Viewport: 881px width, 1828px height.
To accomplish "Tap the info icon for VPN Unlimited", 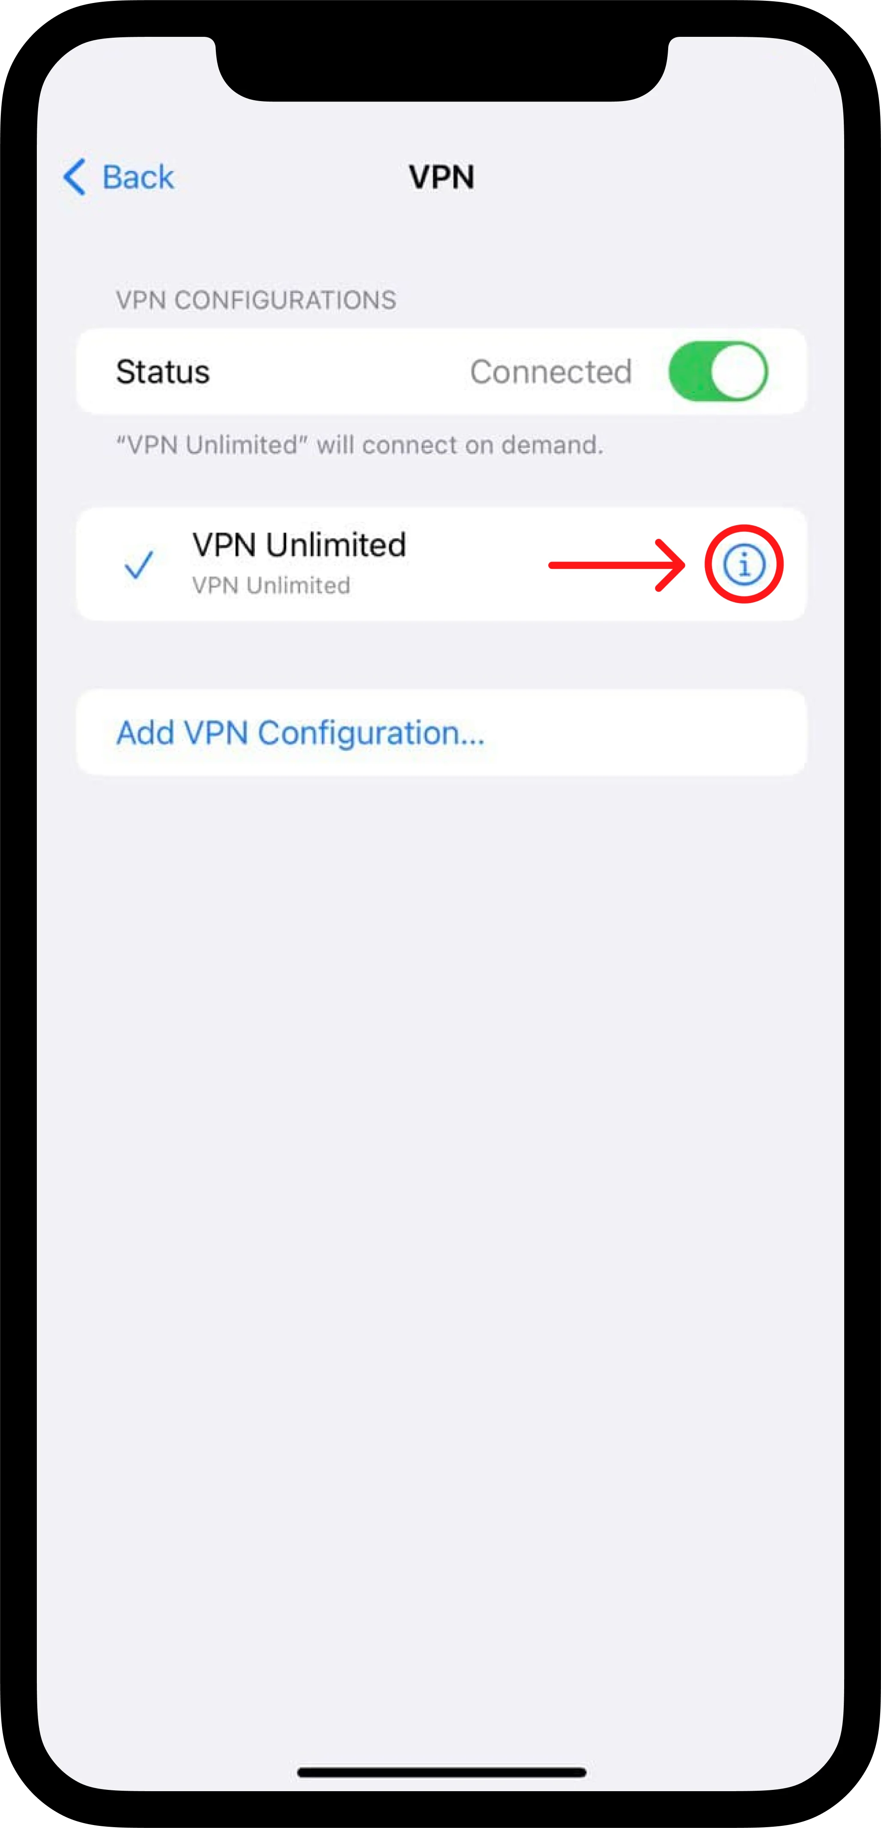I will pyautogui.click(x=744, y=564).
